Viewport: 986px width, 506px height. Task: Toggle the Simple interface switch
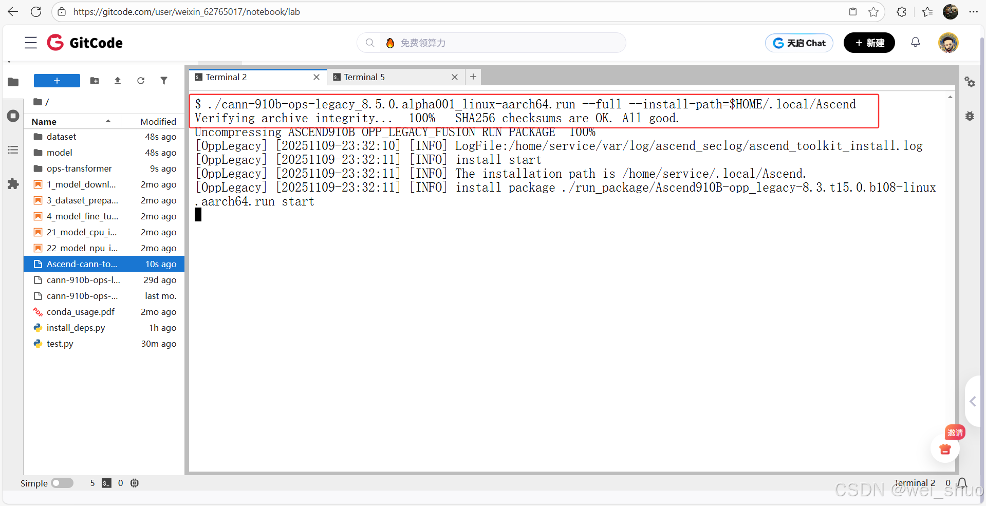[62, 483]
